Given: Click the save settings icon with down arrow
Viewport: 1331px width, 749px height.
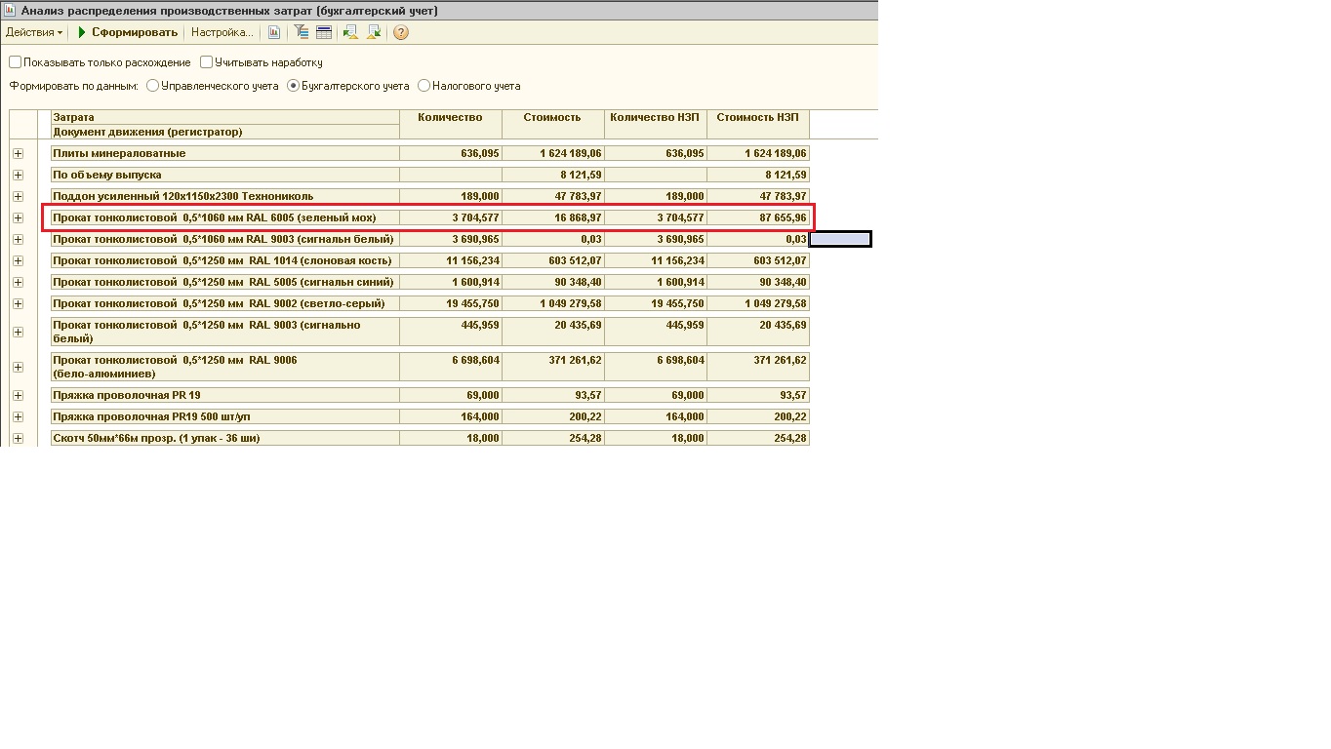Looking at the screenshot, I should coord(374,32).
